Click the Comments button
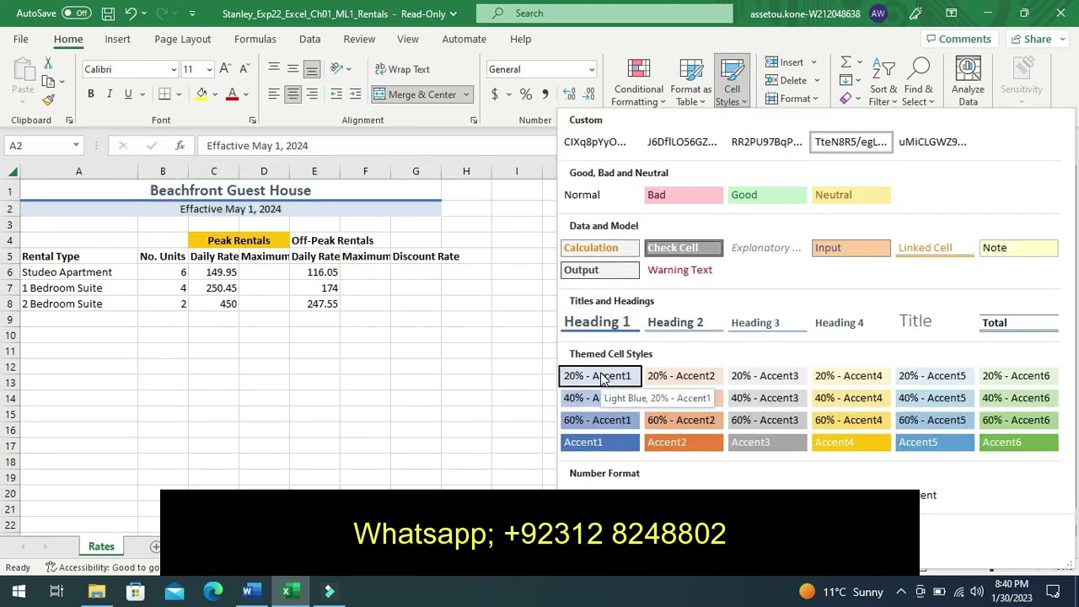Screen dimensions: 1079x607 958,39
